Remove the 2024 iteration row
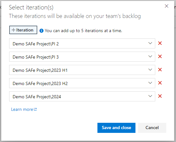This screenshot has height=142, width=176. pos(160,96)
